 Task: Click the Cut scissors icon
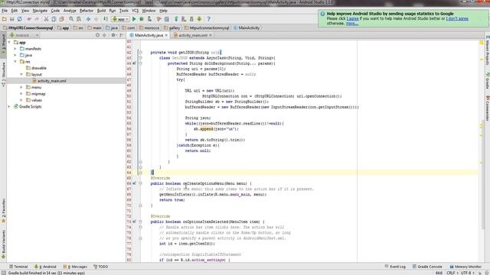[46, 19]
